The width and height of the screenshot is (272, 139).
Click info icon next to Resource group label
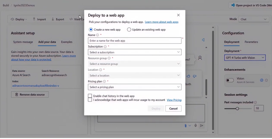pos(109,58)
